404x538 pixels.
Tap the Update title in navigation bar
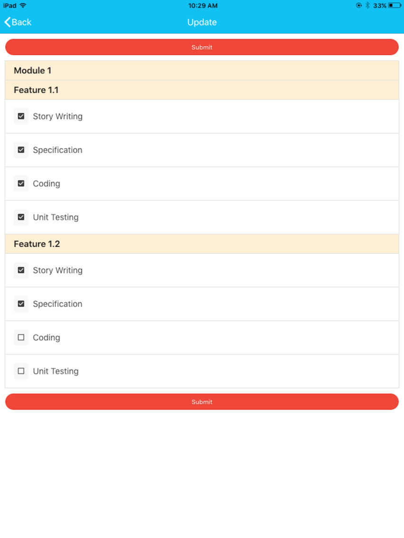202,22
